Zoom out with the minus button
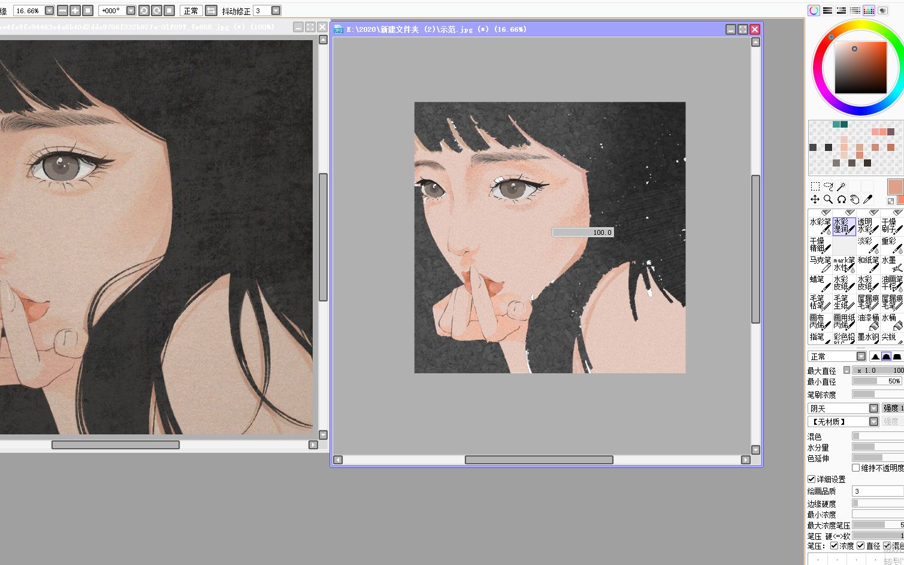The width and height of the screenshot is (904, 565). click(62, 11)
